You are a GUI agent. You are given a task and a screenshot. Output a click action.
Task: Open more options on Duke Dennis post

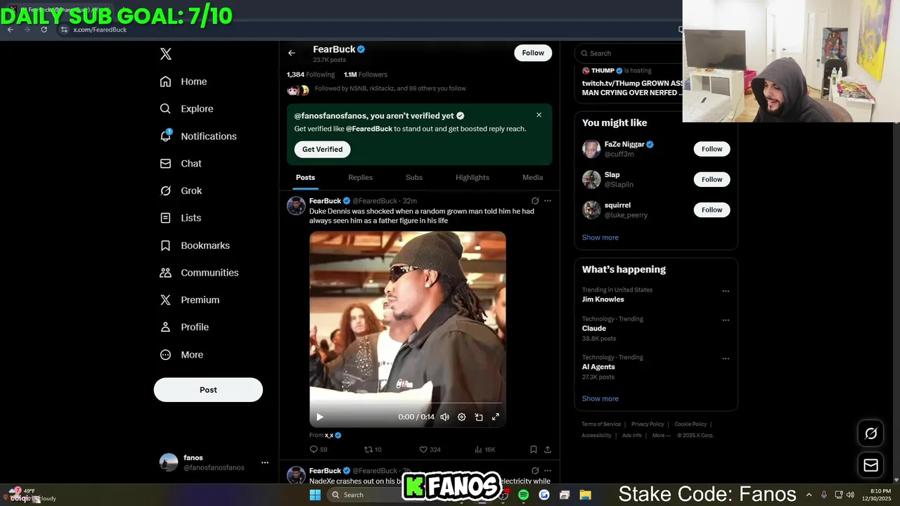[548, 201]
